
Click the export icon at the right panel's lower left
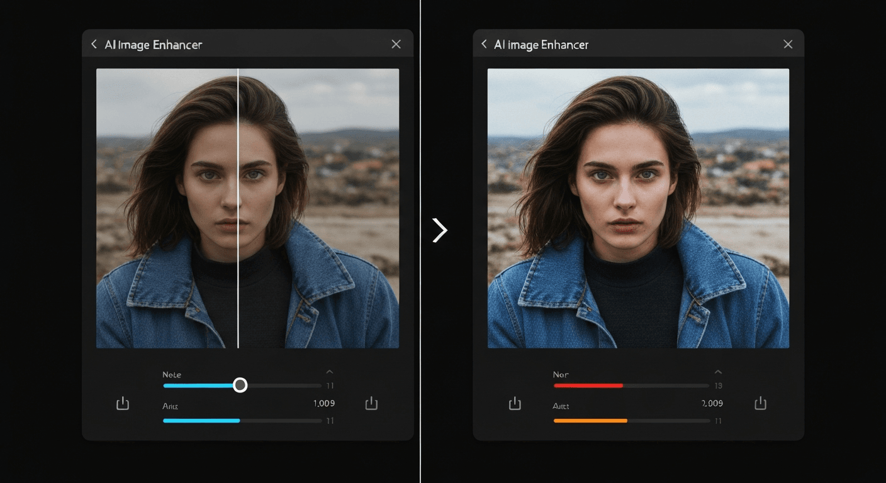[514, 403]
